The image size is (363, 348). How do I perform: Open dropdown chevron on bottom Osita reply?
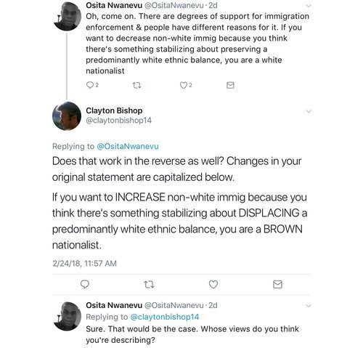tap(309, 306)
